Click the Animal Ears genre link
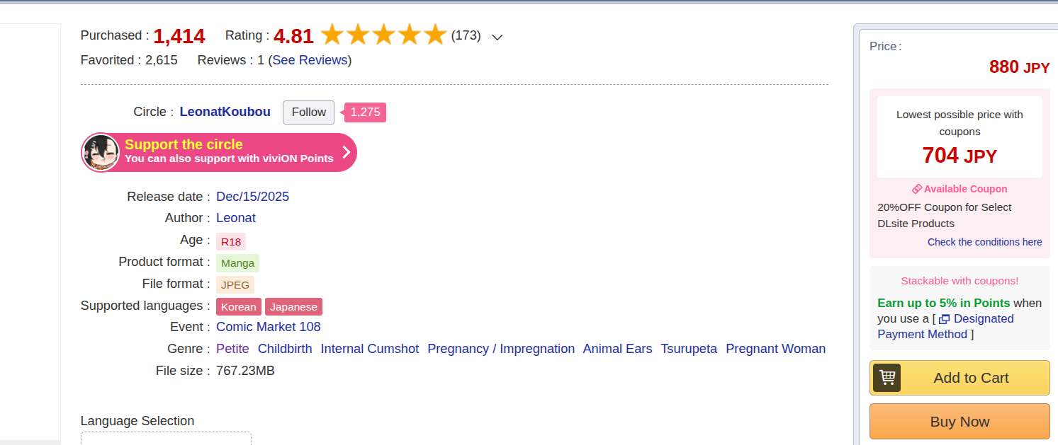The width and height of the screenshot is (1058, 445). (617, 349)
